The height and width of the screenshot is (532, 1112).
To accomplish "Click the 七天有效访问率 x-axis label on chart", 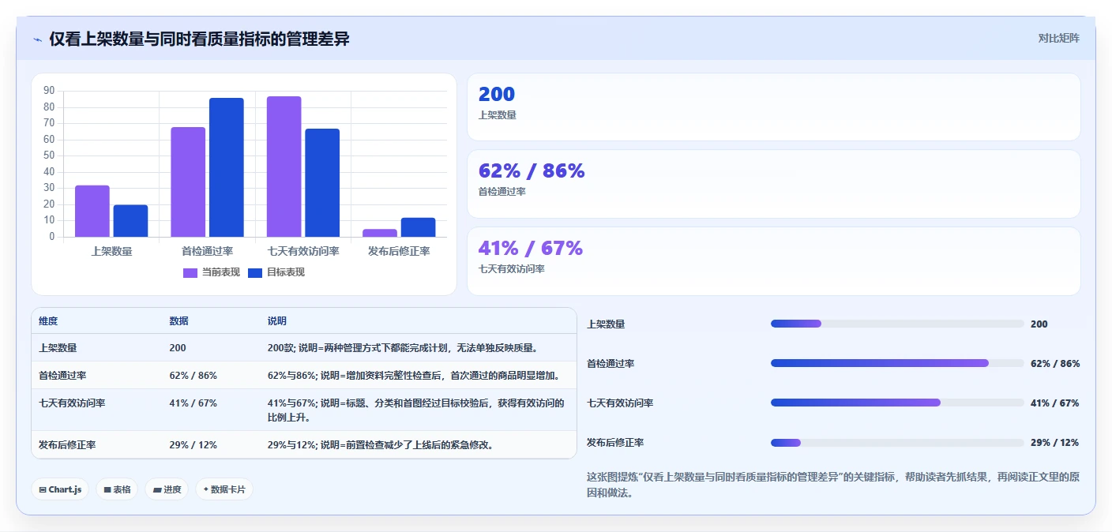I will point(303,251).
